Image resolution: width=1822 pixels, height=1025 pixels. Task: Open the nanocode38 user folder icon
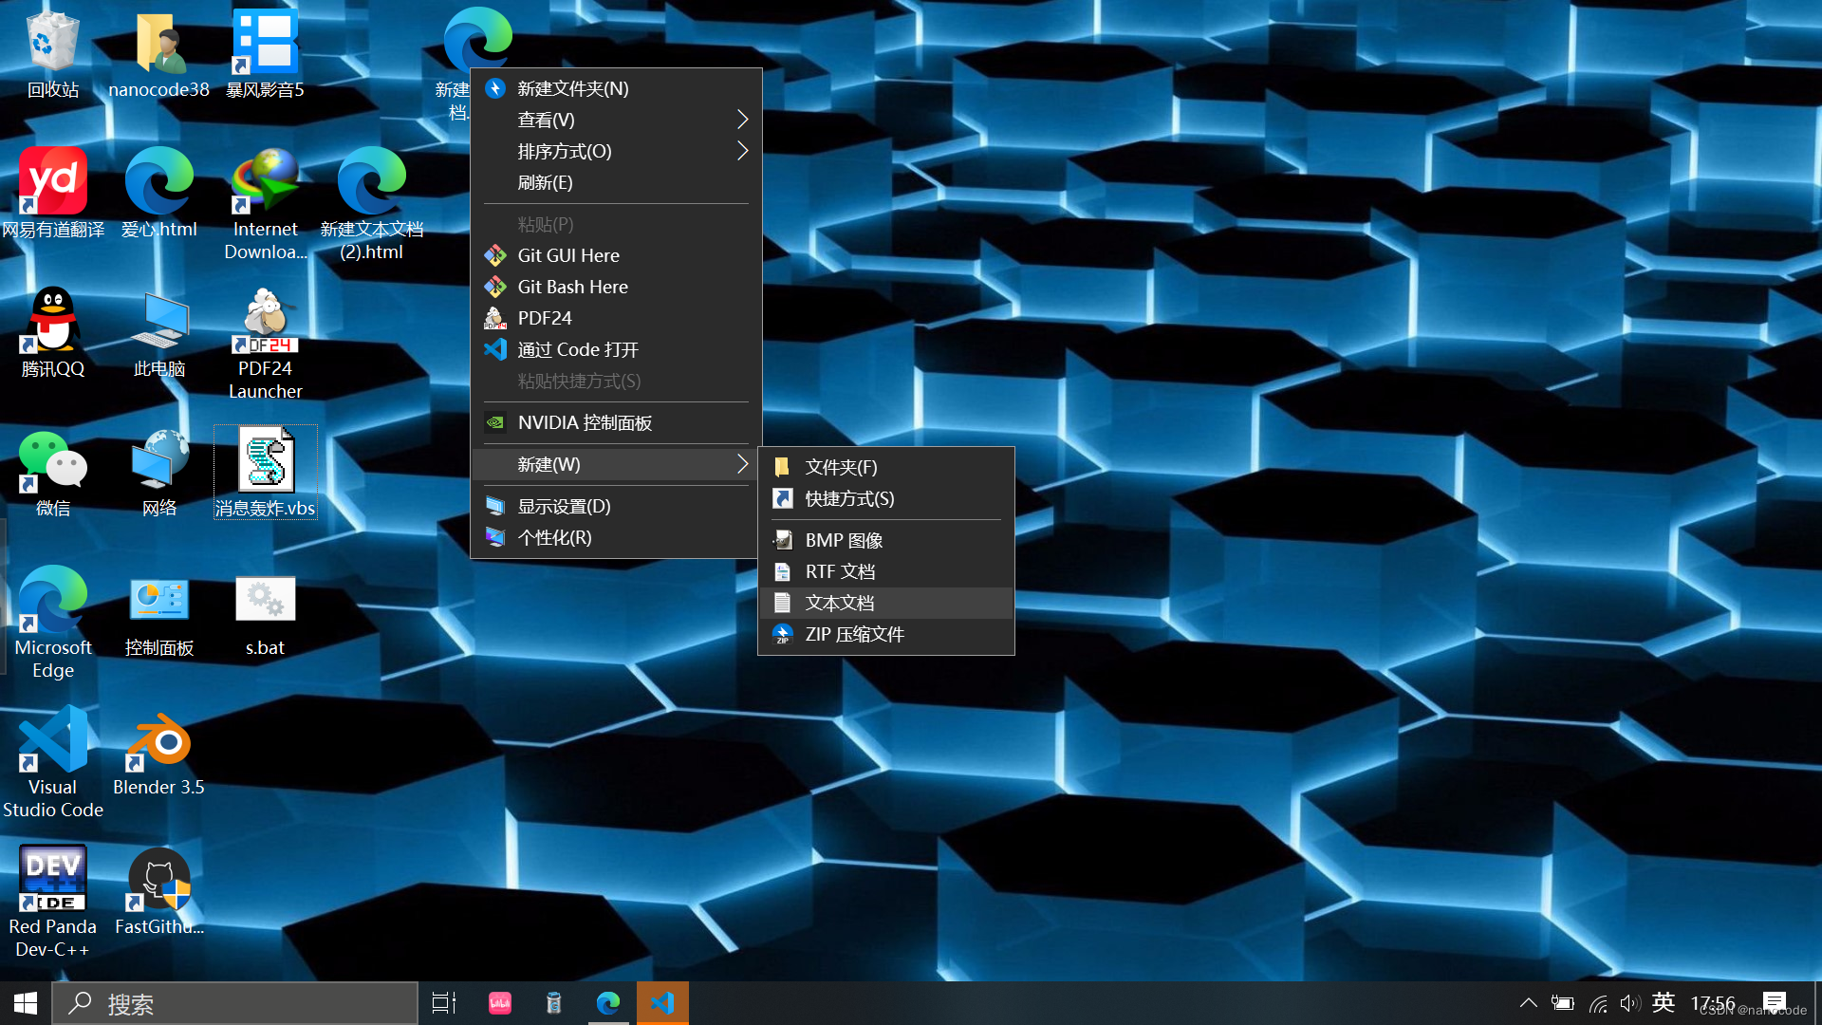tap(158, 55)
